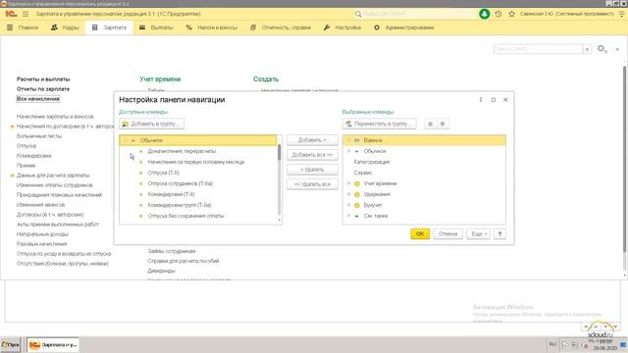Open the service settings icon at top right
Viewport: 628px width, 353px height.
[x=621, y=14]
